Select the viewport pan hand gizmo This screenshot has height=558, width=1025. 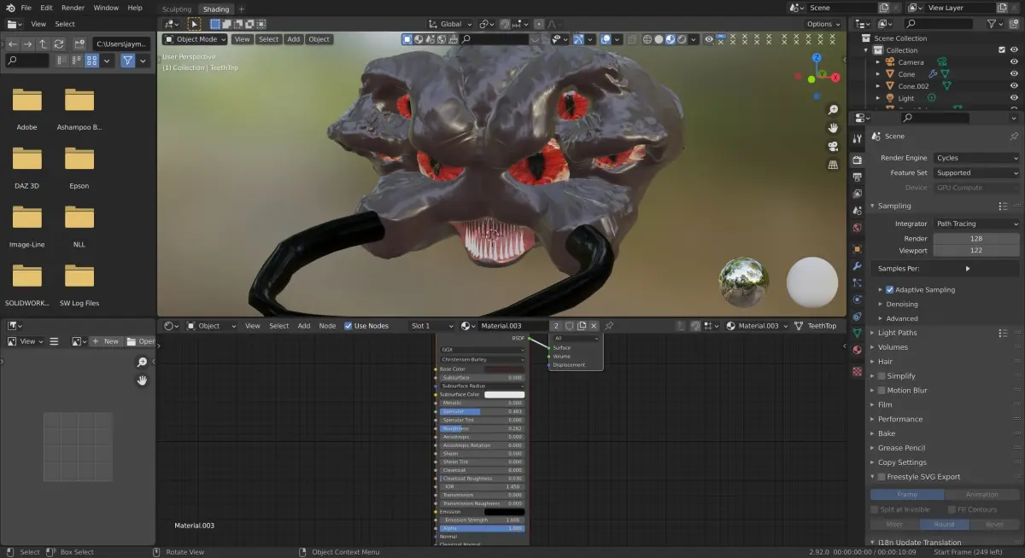point(833,128)
